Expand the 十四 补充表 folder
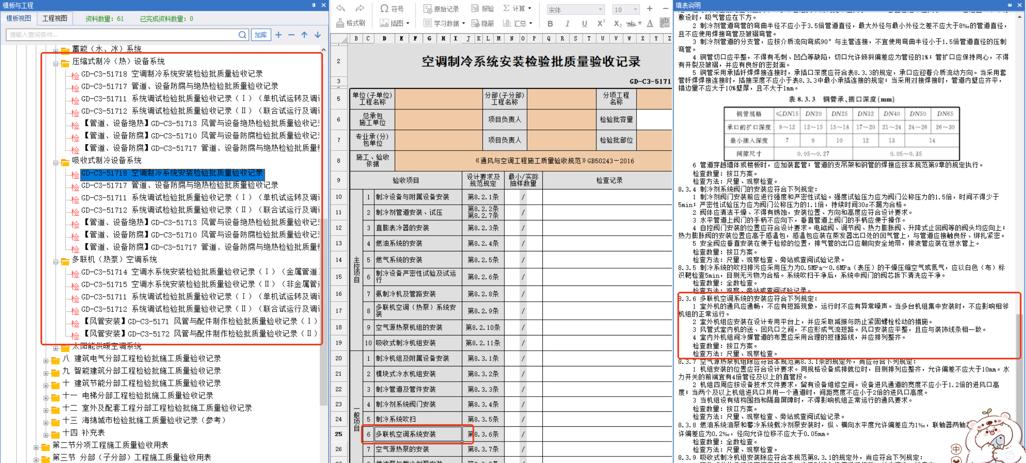This screenshot has width=1026, height=463. coord(46,435)
